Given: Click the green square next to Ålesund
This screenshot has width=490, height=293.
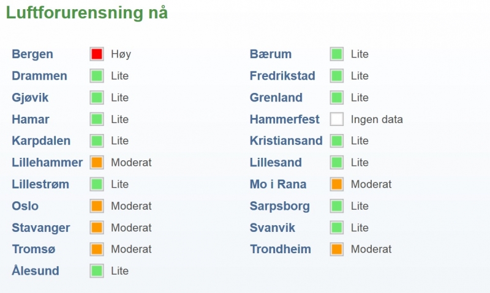Looking at the screenshot, I should (x=97, y=271).
